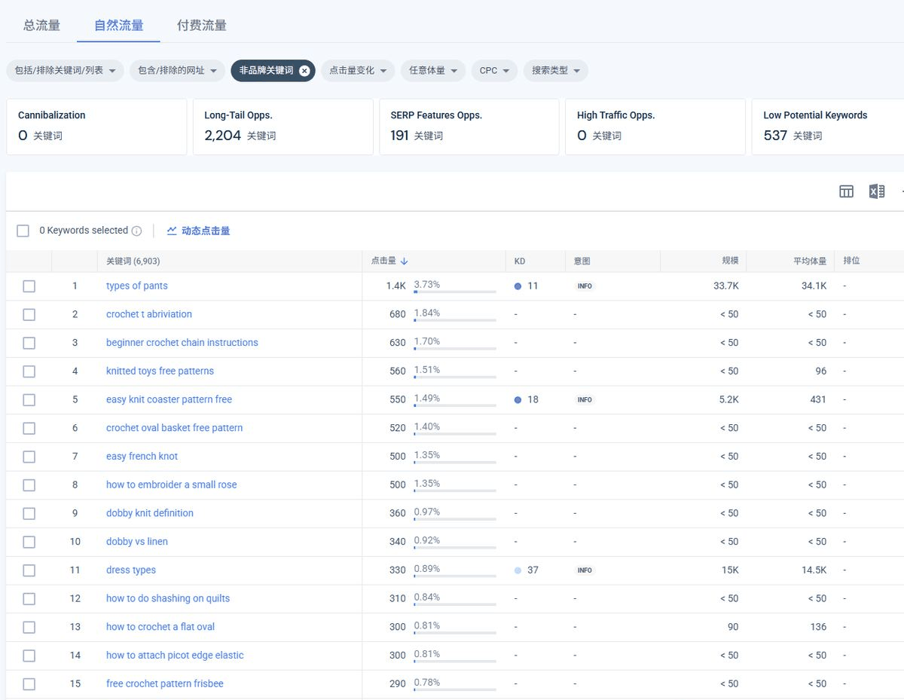904x700 pixels.
Task: Click the 意图 column header
Action: point(582,261)
